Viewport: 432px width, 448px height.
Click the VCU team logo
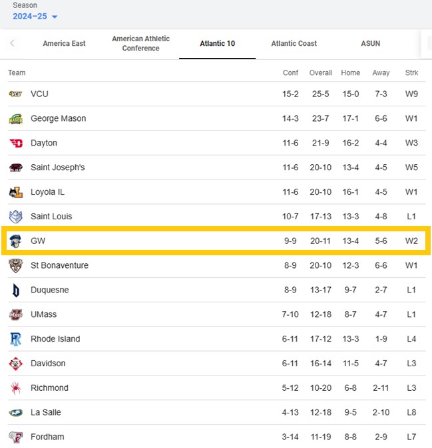pos(16,94)
